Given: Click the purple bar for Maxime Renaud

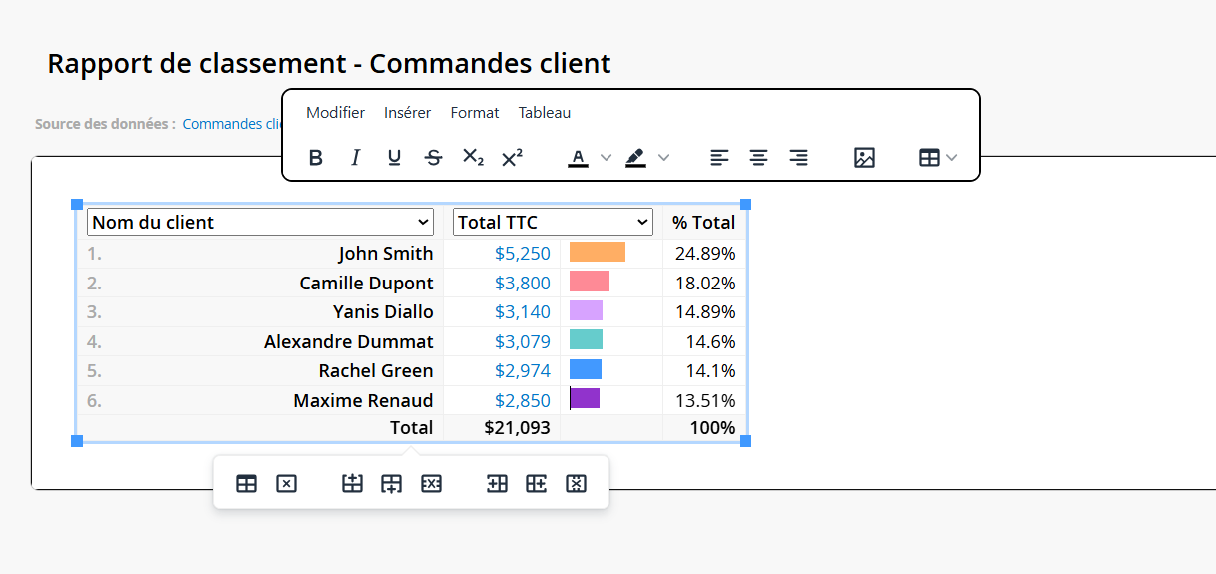Looking at the screenshot, I should tap(585, 398).
